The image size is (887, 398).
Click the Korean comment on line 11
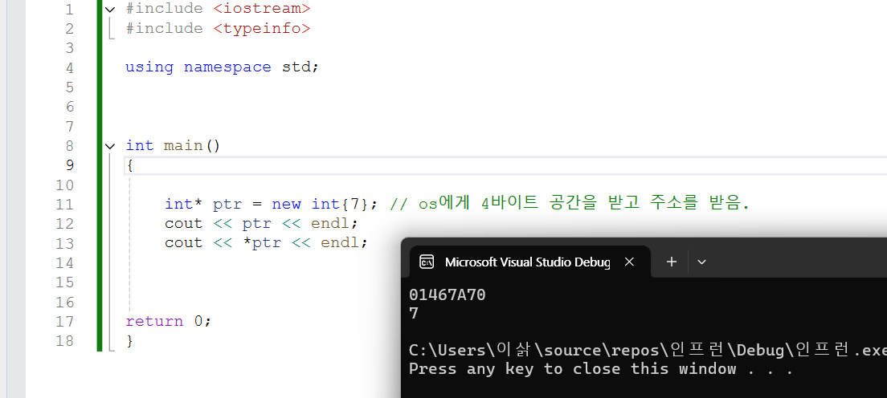(570, 204)
